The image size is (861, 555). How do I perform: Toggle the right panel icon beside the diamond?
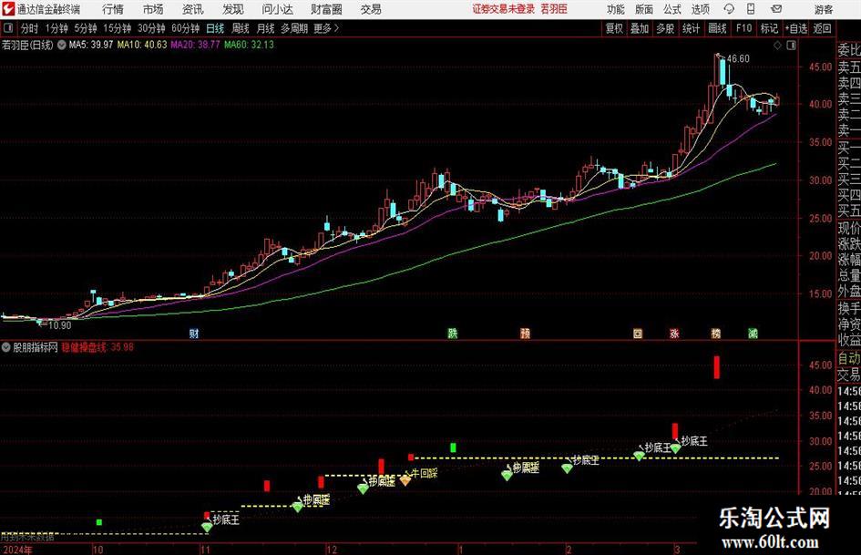coord(791,46)
